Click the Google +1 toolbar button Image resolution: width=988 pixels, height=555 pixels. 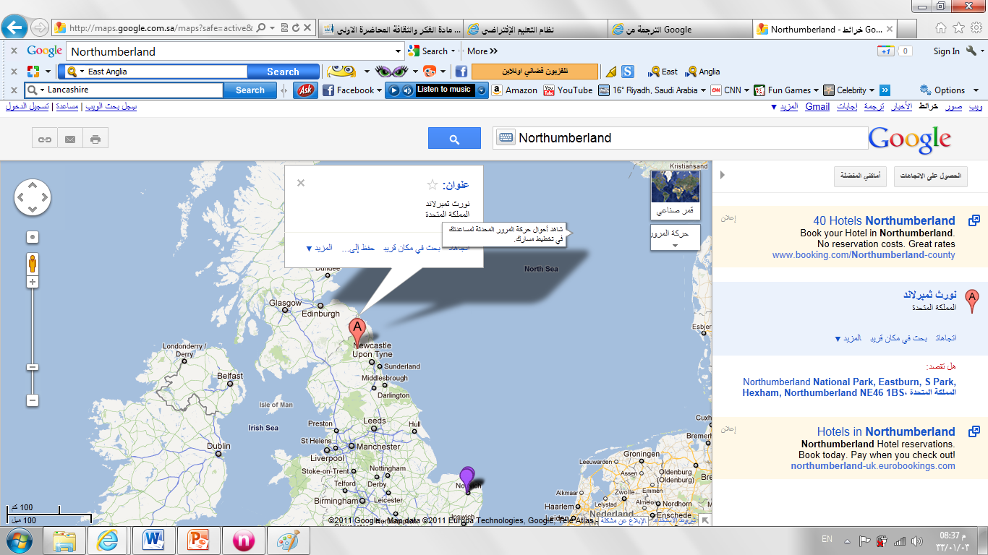pos(886,51)
